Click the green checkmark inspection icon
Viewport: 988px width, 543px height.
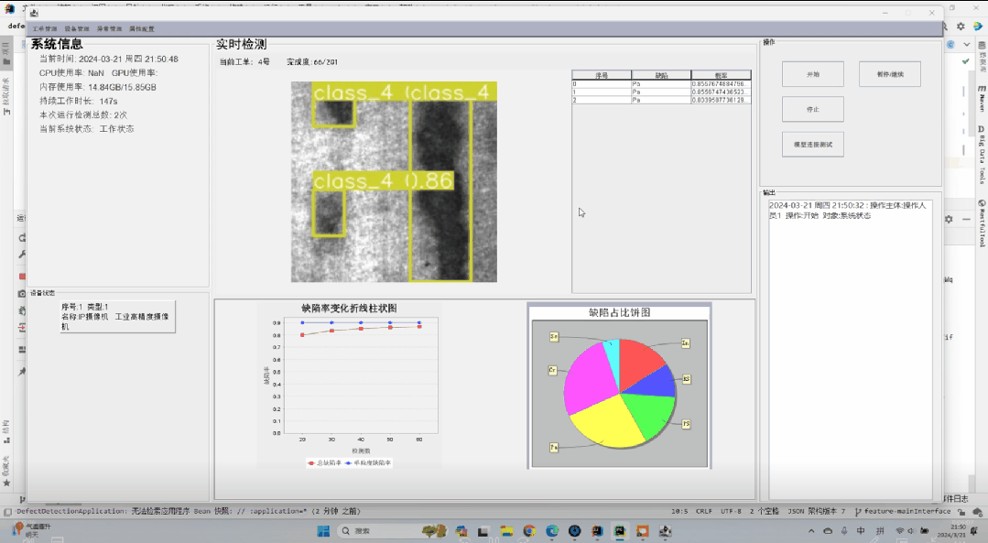tap(965, 61)
